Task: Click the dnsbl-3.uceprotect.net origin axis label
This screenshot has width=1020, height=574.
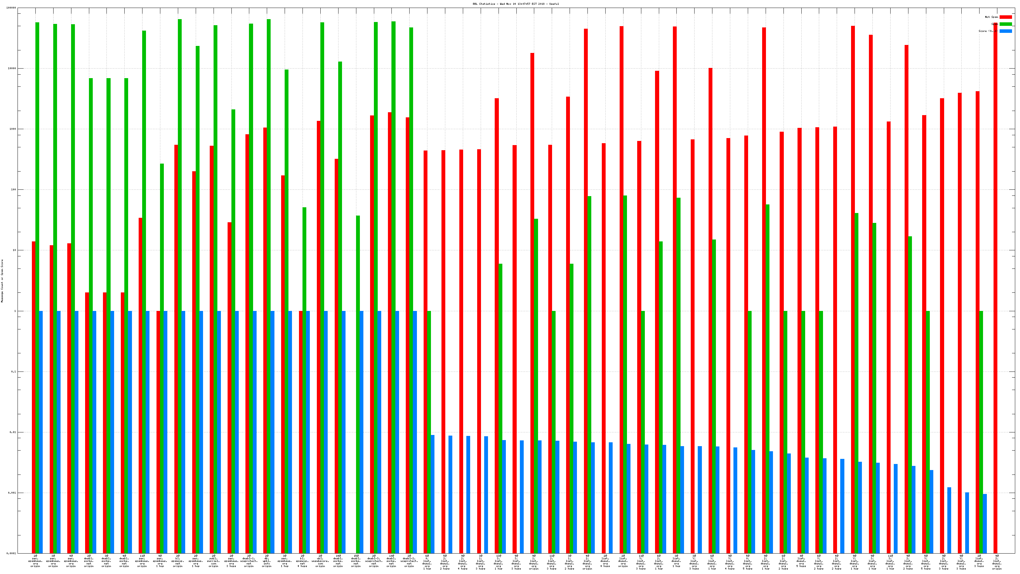Action: 373,561
